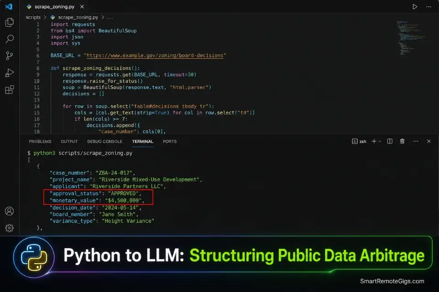The height and width of the screenshot is (292, 439).
Task: Click the breadcrumb ellipsis symbol
Action: point(110,17)
